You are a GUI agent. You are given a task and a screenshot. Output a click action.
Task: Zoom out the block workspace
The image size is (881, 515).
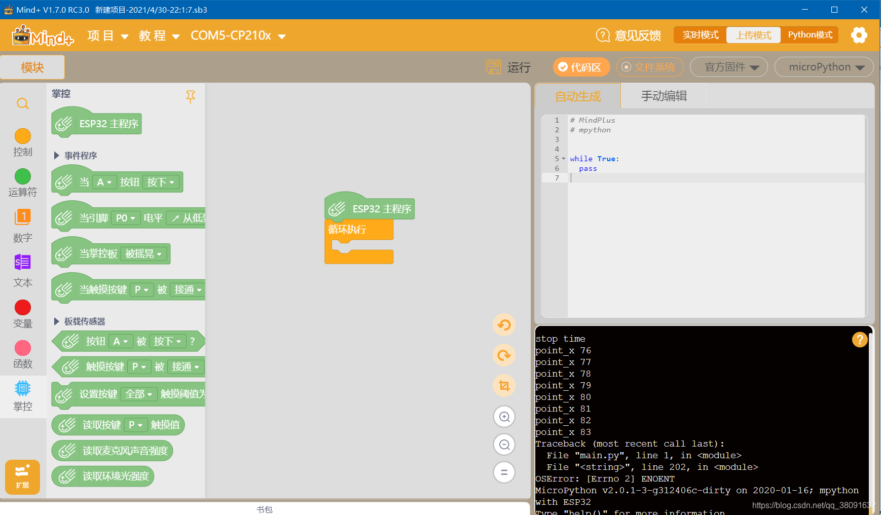pos(504,445)
